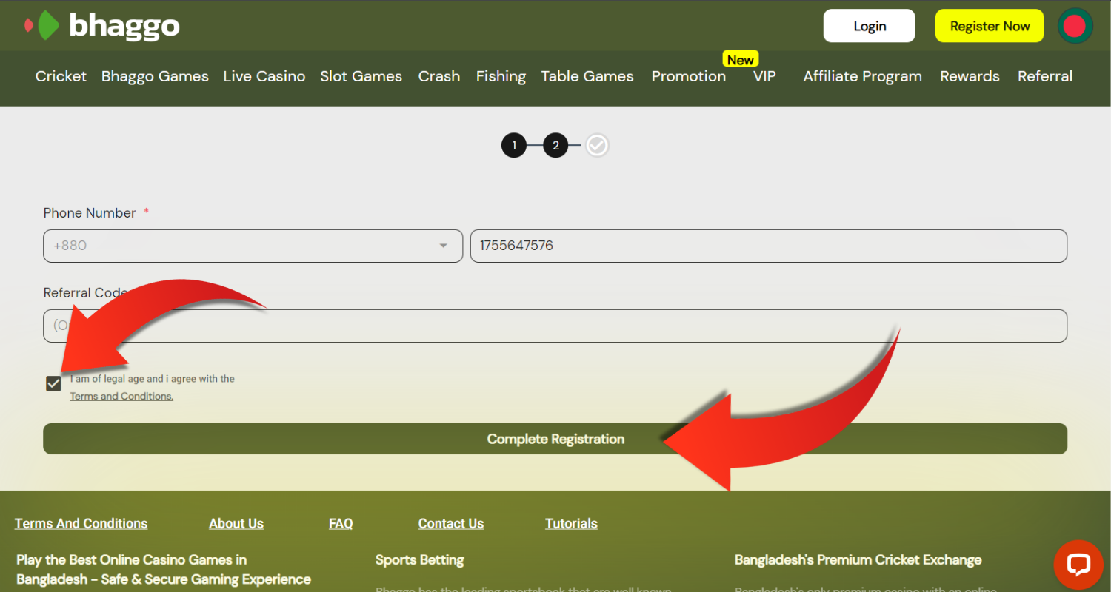Uncheck the legal age agreement checkbox
Screen dimensions: 1111x592
point(53,383)
